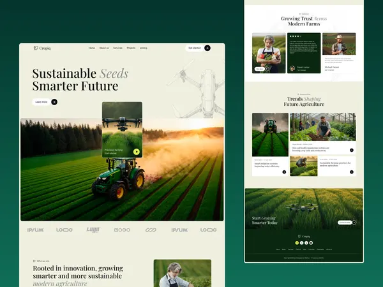Open the greenhouse workers blog image
This screenshot has width=383, height=287.
322,127
